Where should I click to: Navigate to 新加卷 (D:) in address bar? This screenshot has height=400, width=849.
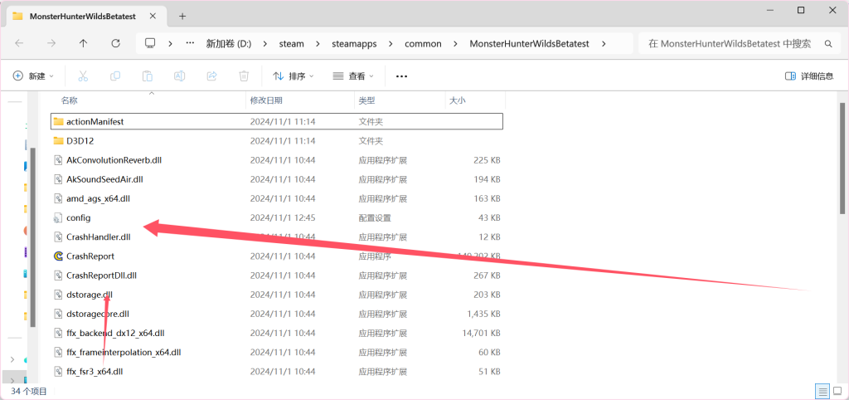(229, 44)
